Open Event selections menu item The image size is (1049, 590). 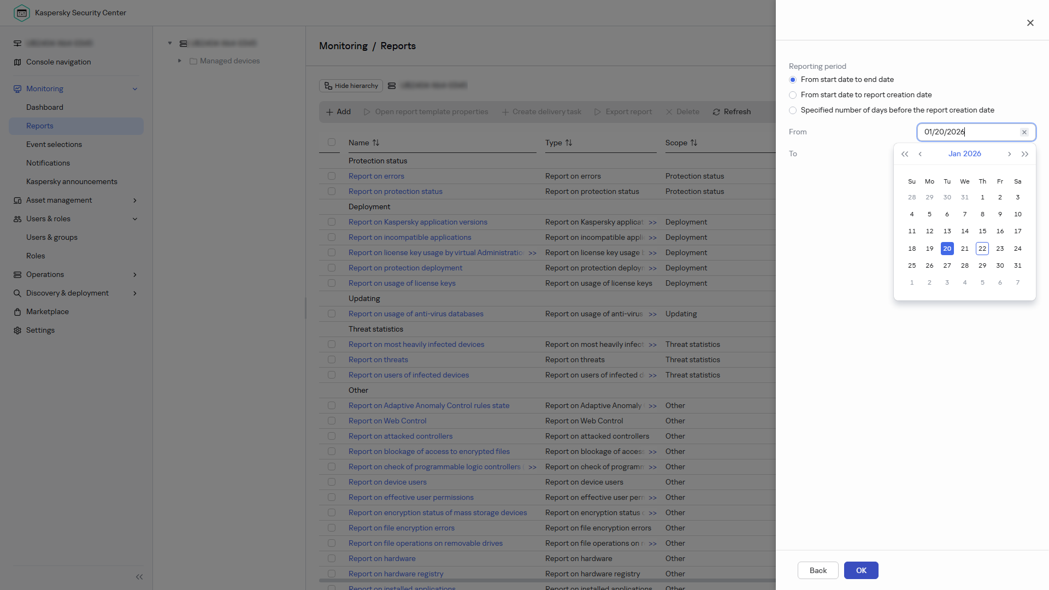click(x=54, y=145)
